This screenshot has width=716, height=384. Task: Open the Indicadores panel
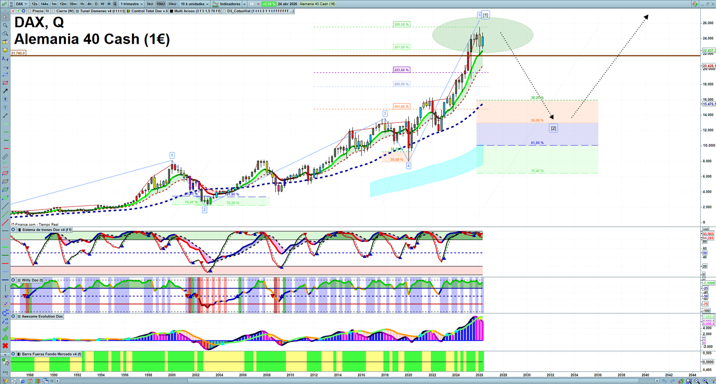230,4
